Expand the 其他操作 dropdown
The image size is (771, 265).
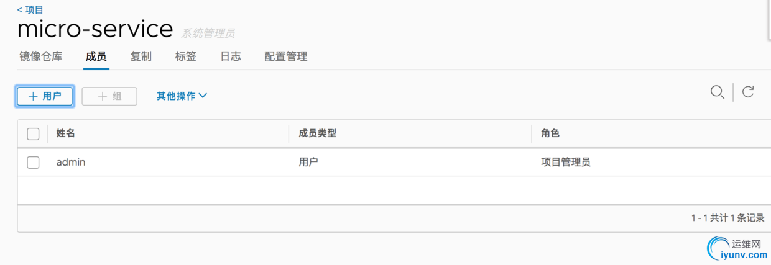tap(182, 96)
